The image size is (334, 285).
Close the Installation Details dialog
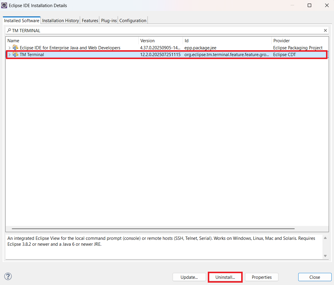314,277
